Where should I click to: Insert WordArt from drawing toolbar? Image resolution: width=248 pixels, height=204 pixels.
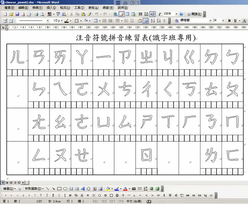point(83,189)
